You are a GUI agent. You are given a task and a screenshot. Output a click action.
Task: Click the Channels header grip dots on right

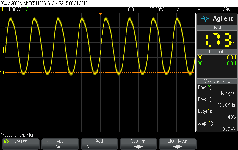point(235,52)
